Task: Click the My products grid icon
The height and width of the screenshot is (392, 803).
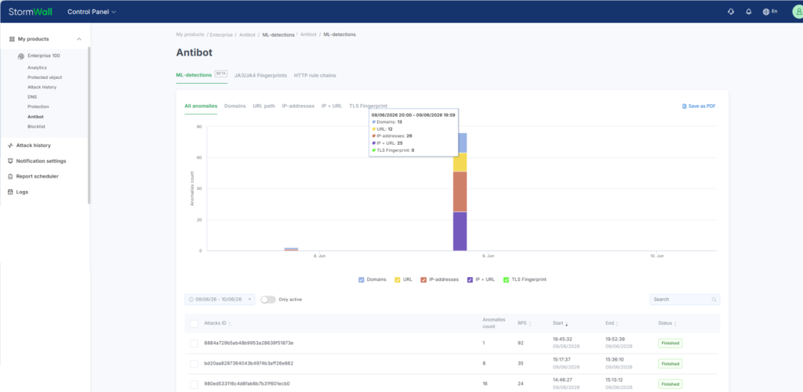Action: pyautogui.click(x=12, y=39)
